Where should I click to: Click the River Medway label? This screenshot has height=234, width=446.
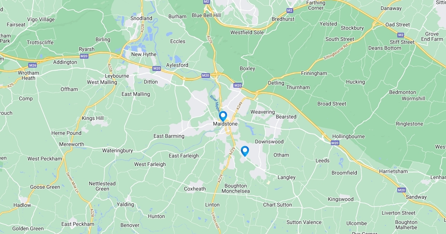point(216,105)
